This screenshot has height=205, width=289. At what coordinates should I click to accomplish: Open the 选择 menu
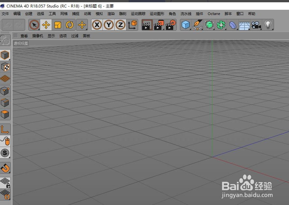[40, 14]
